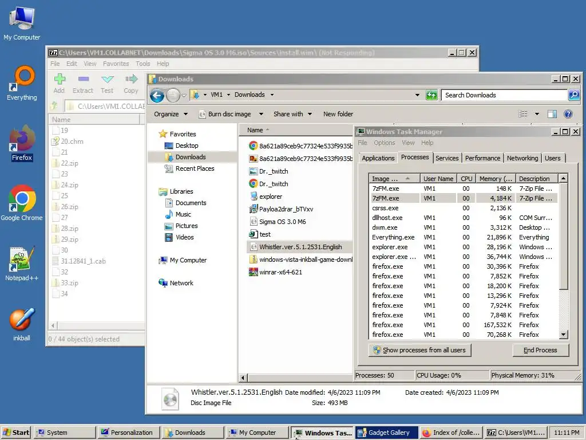The image size is (586, 440).
Task: Expand the VM1 breadcrumb dropdown arrow
Action: coord(228,95)
